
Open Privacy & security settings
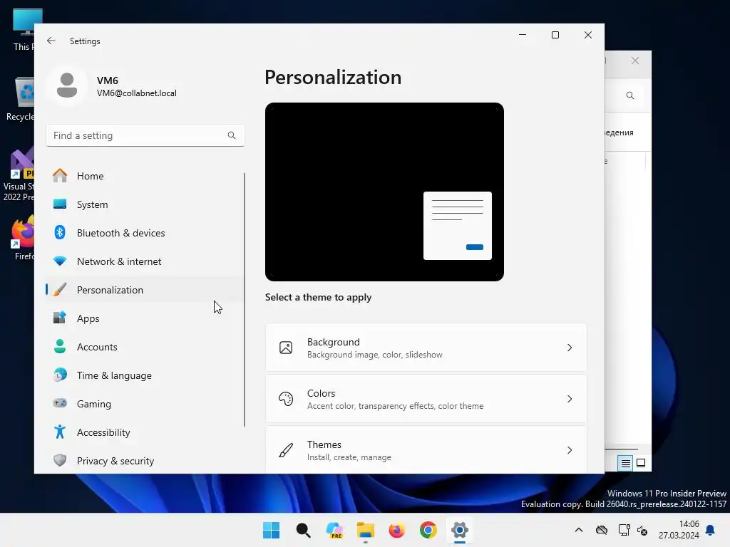pyautogui.click(x=144, y=461)
